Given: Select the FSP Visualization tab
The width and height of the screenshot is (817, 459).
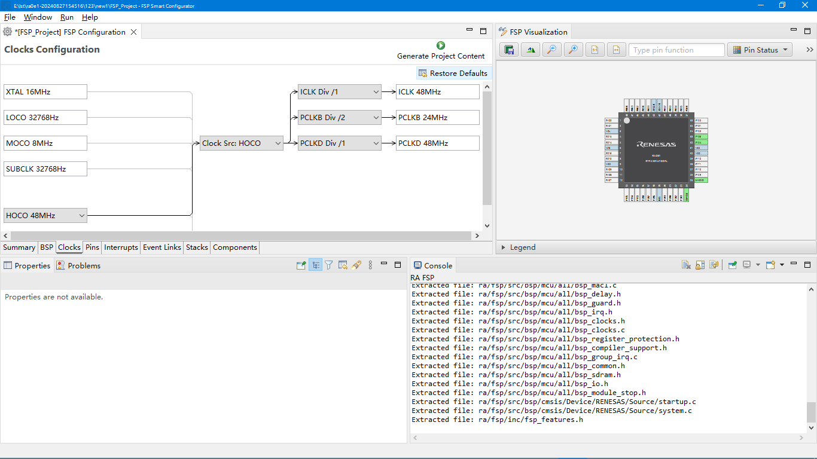Looking at the screenshot, I should point(534,32).
